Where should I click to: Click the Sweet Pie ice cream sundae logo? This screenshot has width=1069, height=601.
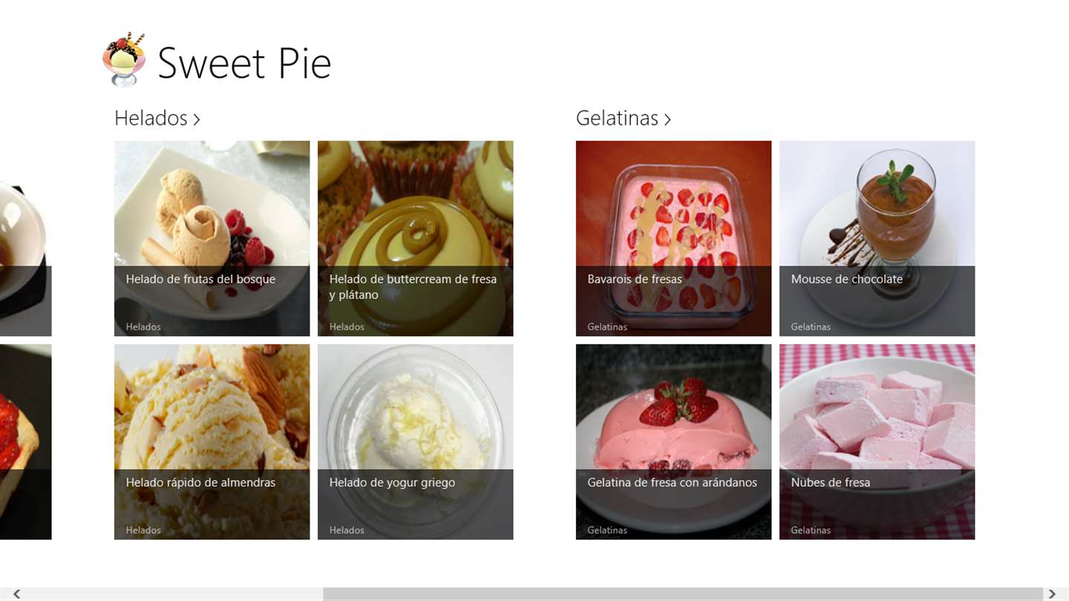point(124,60)
